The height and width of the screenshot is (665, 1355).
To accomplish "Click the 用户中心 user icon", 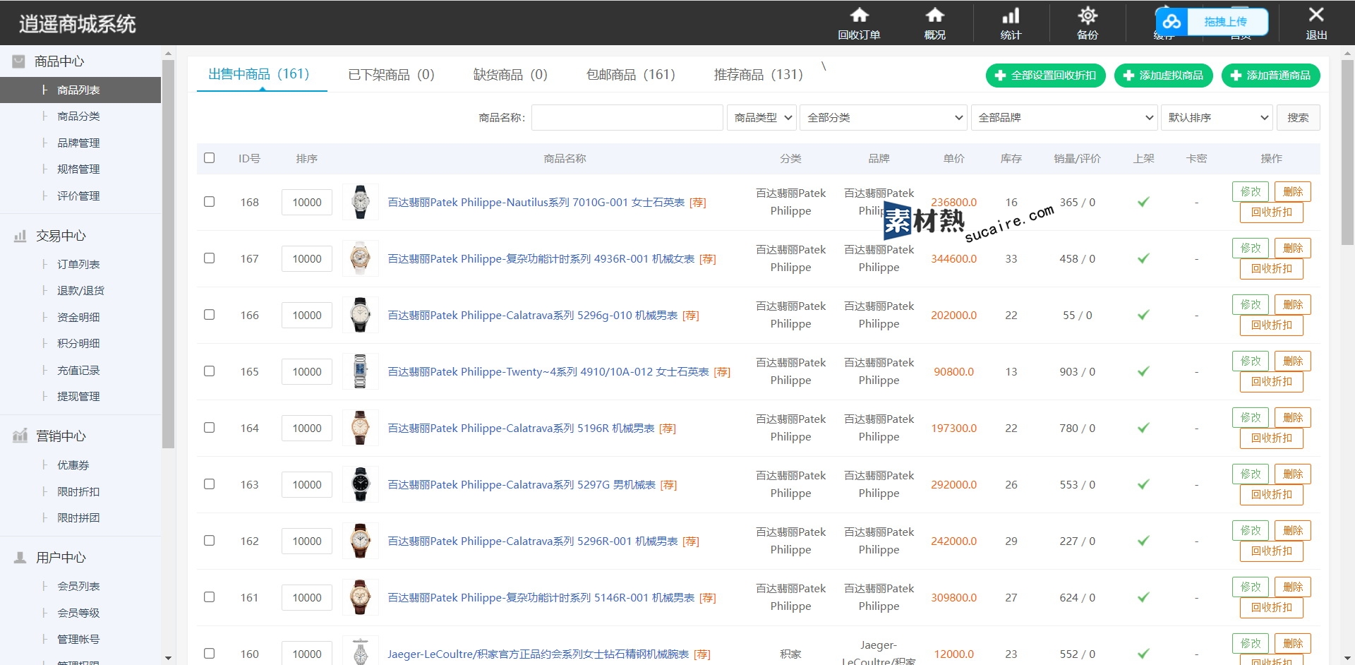I will pyautogui.click(x=20, y=557).
